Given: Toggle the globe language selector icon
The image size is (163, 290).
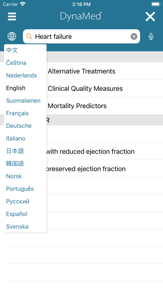Looking at the screenshot, I should (12, 36).
